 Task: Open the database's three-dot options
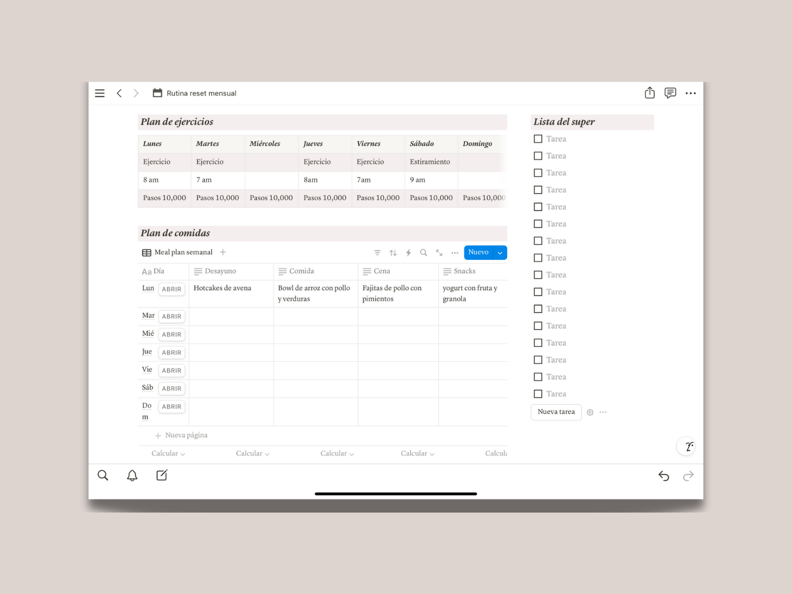(455, 253)
